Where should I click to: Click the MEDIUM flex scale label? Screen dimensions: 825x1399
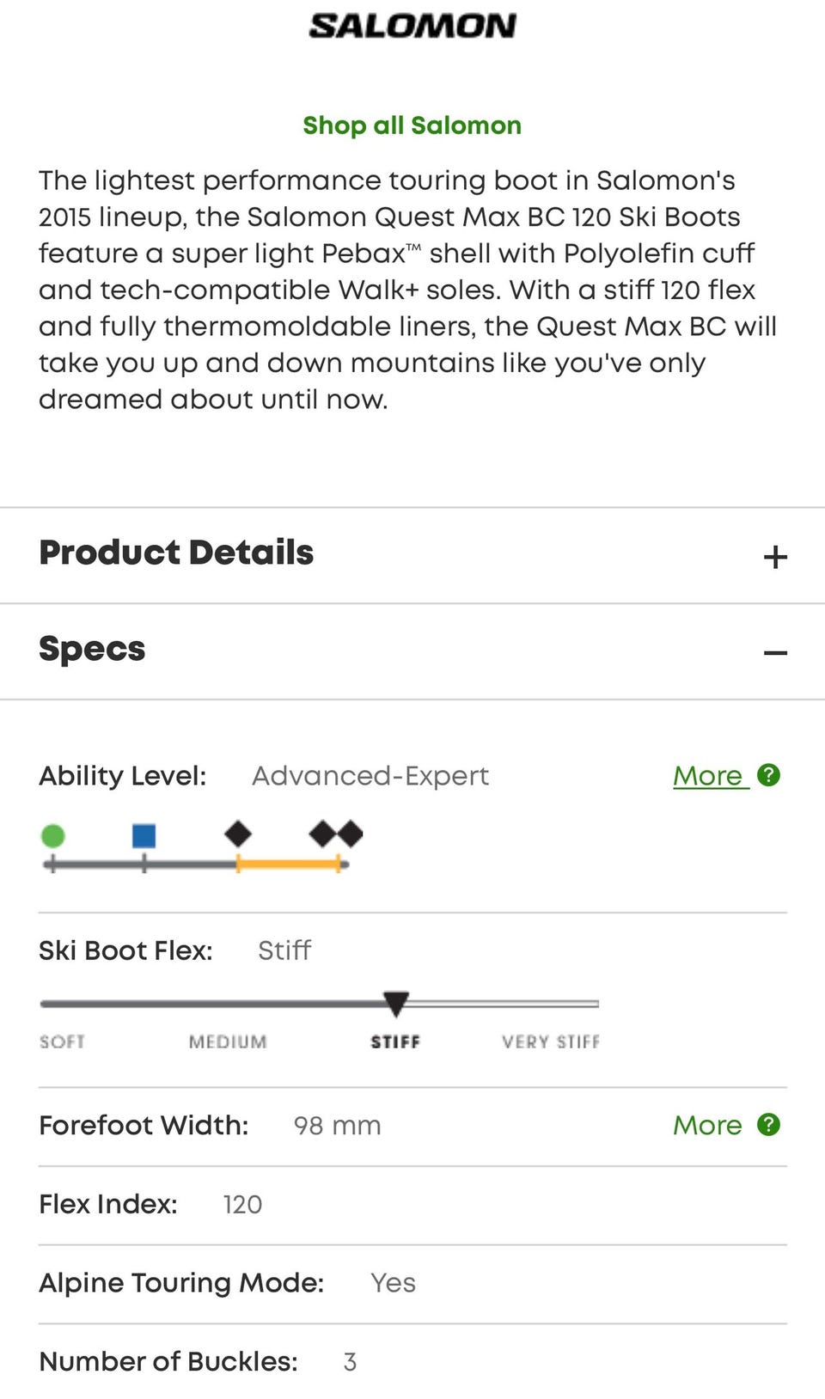pyautogui.click(x=228, y=1042)
